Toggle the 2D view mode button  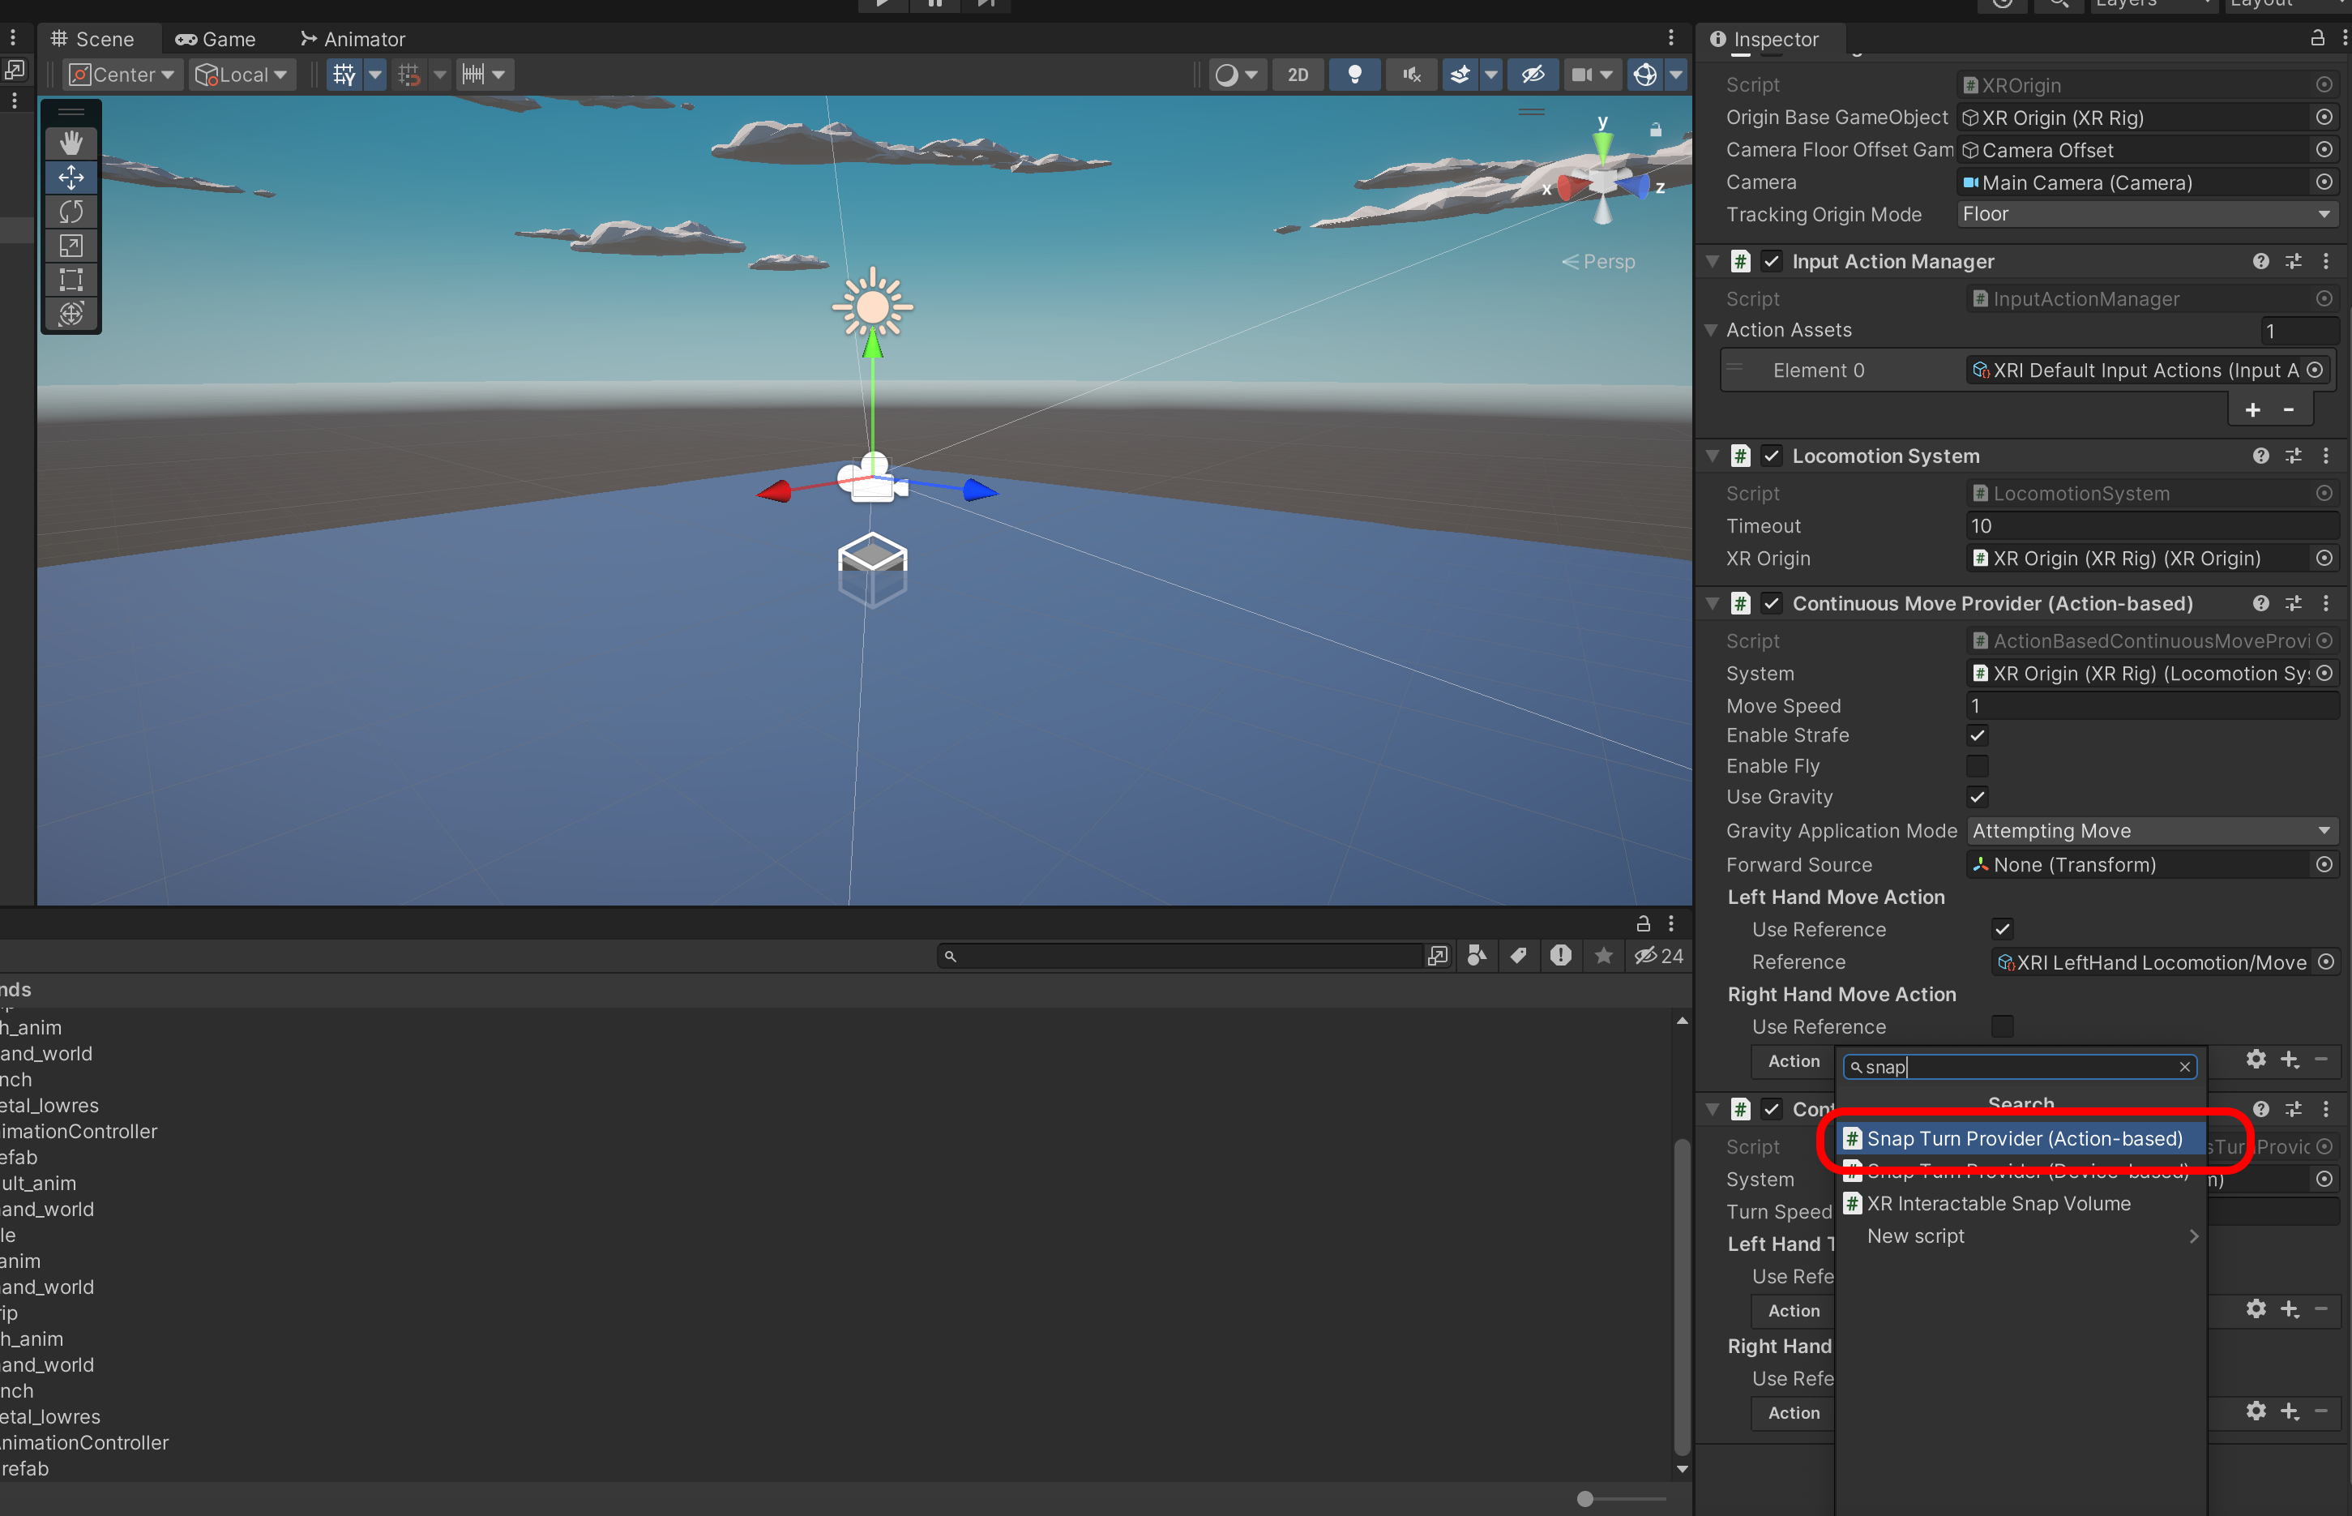point(1297,75)
